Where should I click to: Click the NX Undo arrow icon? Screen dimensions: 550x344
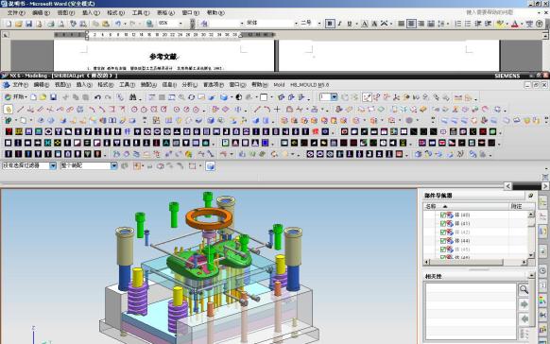click(x=97, y=97)
